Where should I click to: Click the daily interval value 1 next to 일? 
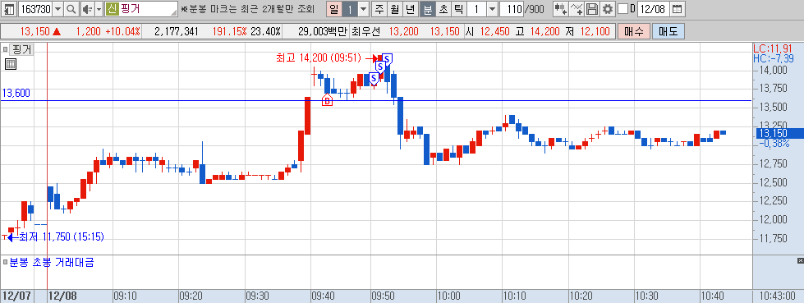(350, 9)
